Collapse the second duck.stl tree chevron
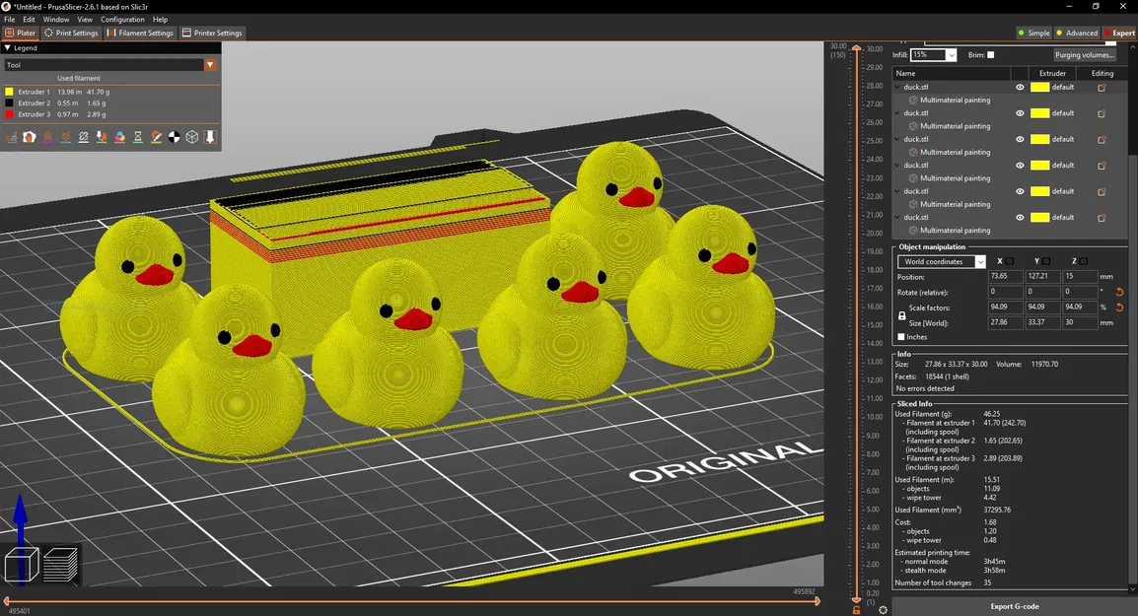The height and width of the screenshot is (616, 1138). click(x=897, y=113)
